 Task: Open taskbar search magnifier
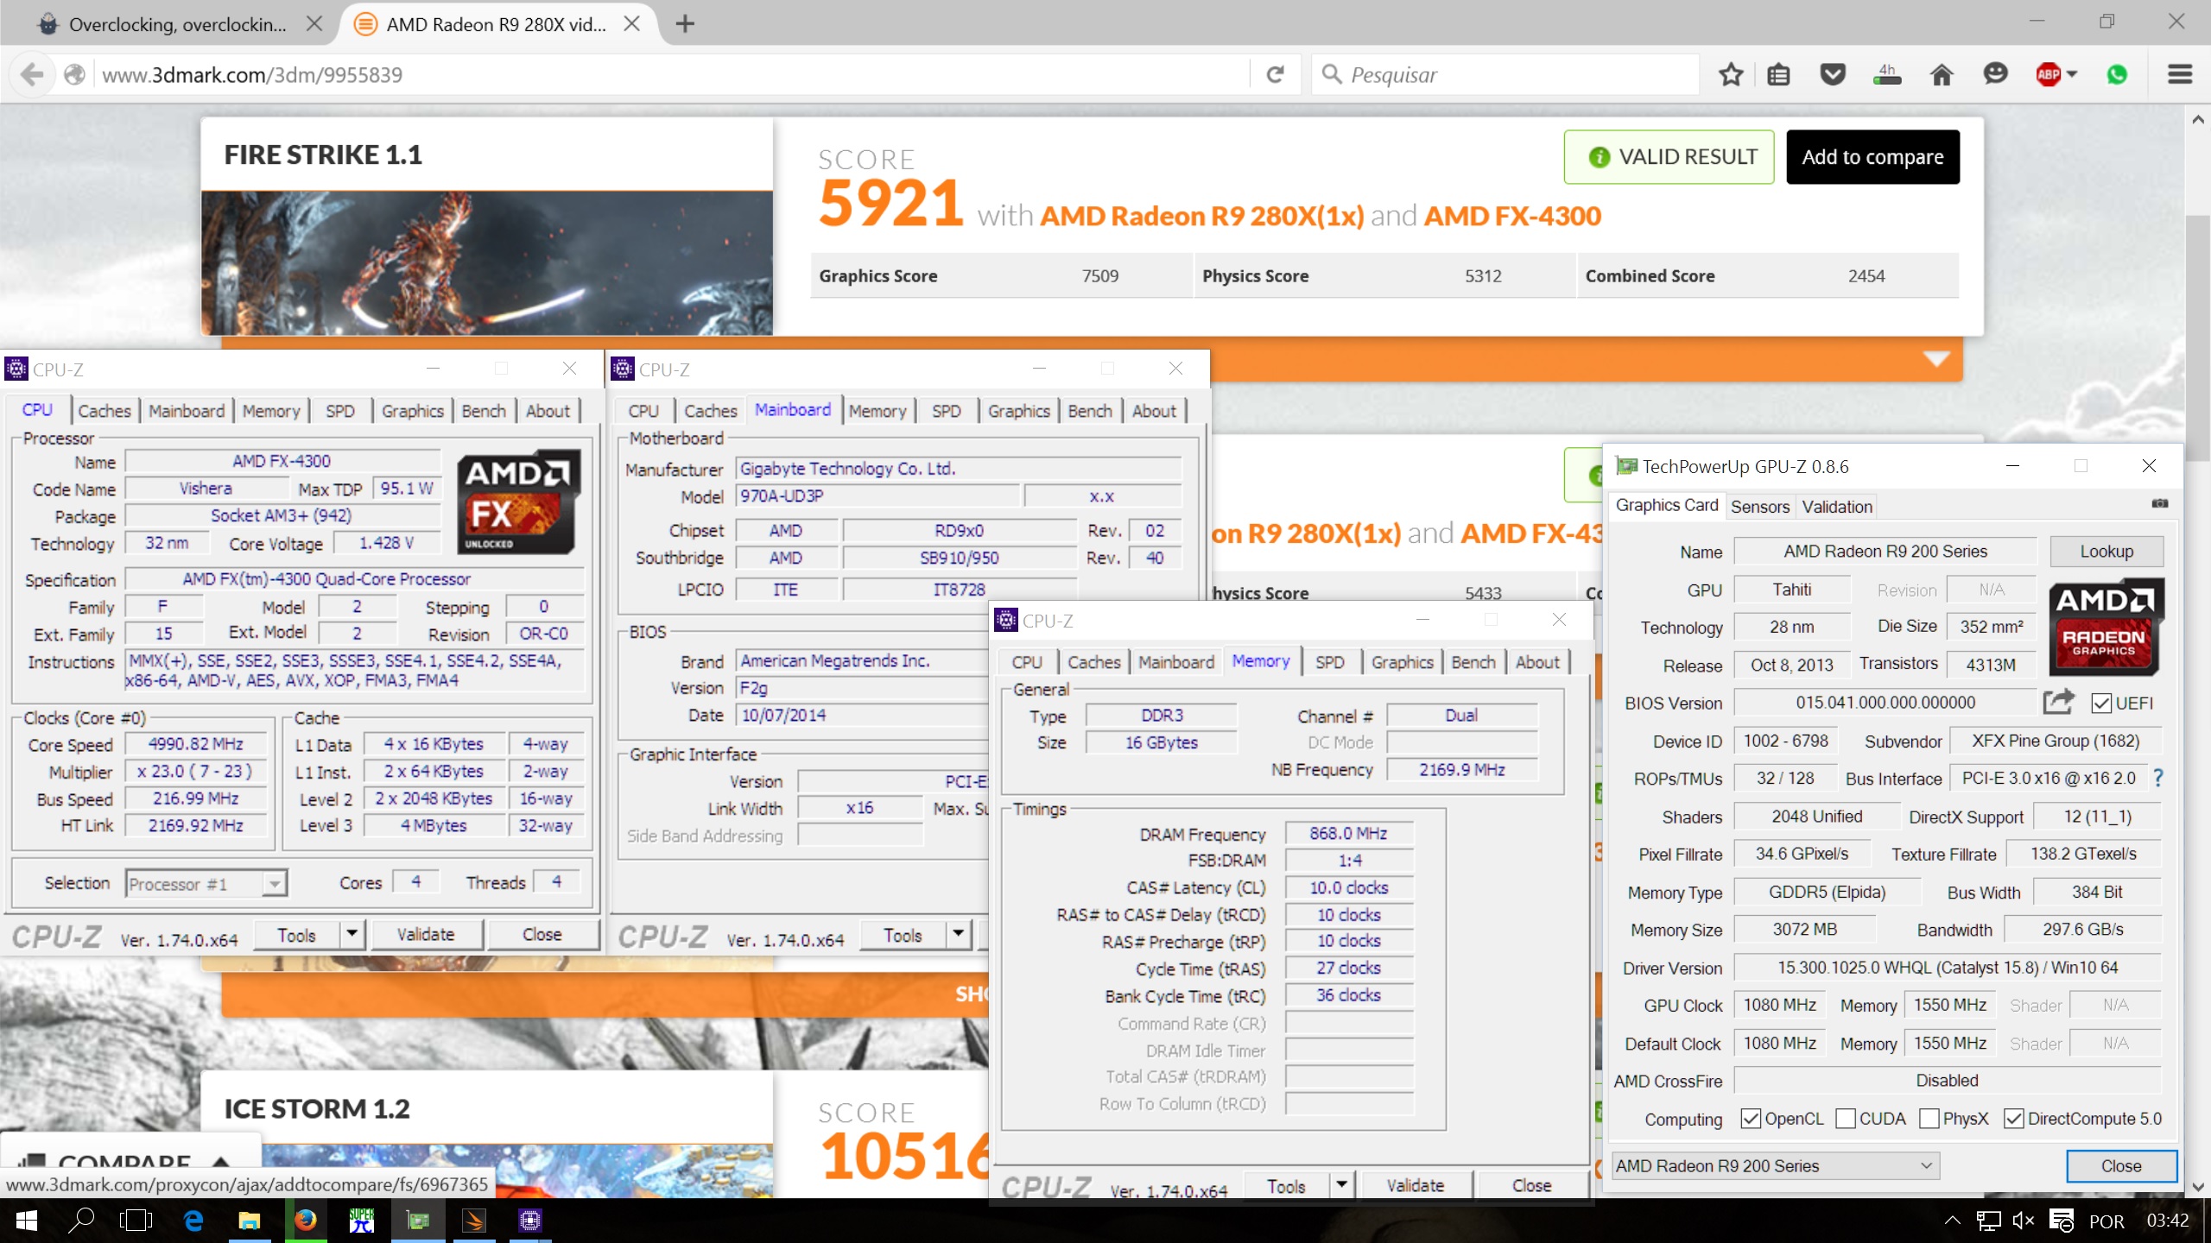coord(81,1221)
